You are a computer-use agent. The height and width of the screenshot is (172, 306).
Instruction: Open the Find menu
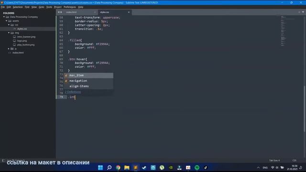(27, 7)
